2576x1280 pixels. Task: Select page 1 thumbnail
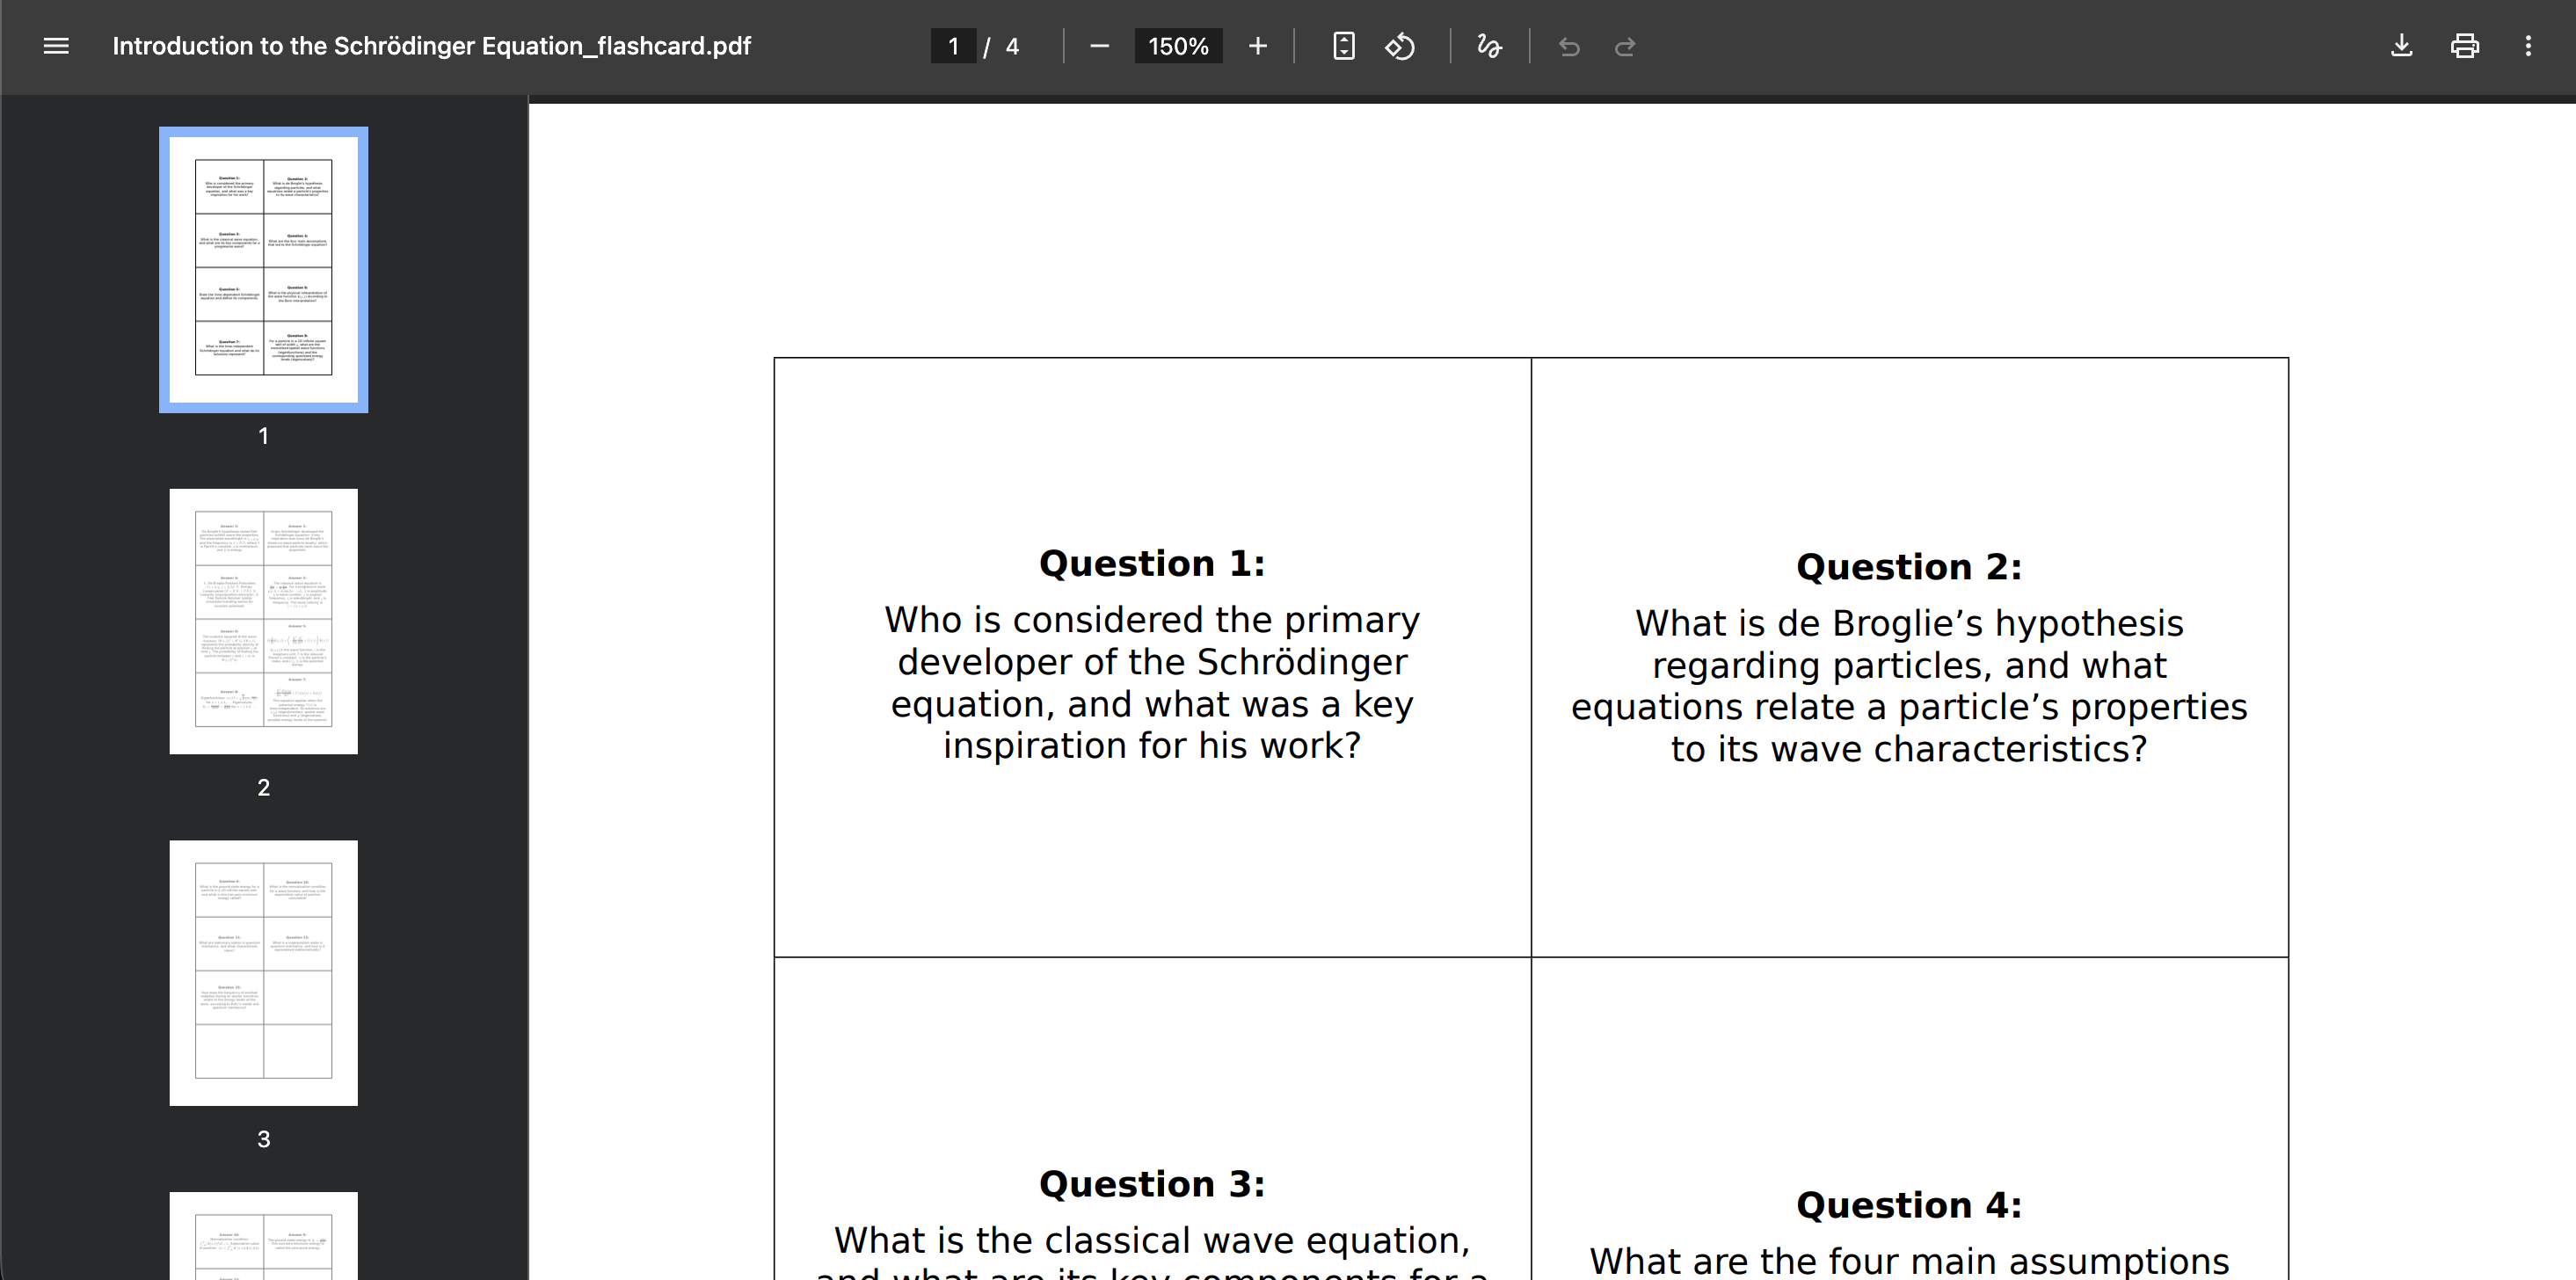pos(263,269)
